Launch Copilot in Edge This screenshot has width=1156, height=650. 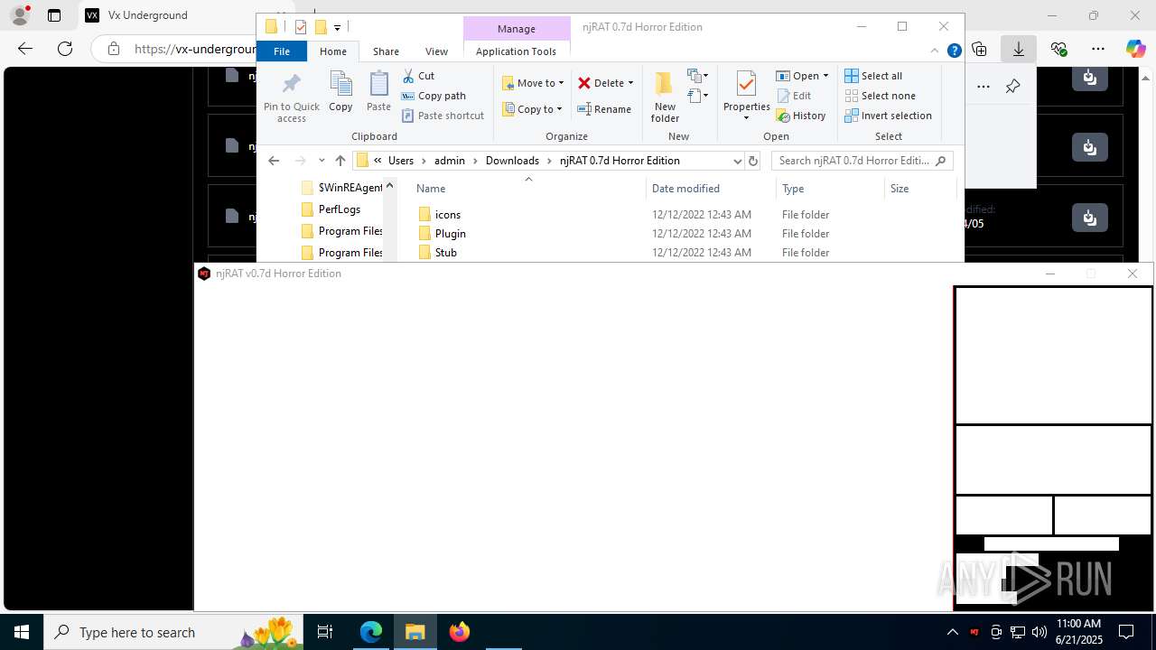tap(1135, 49)
